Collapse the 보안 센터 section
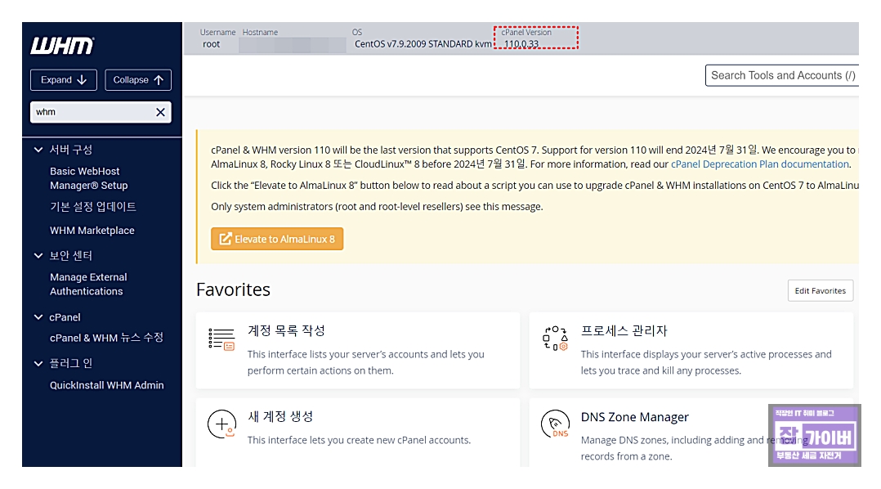The height and width of the screenshot is (489, 881). pyautogui.click(x=38, y=256)
